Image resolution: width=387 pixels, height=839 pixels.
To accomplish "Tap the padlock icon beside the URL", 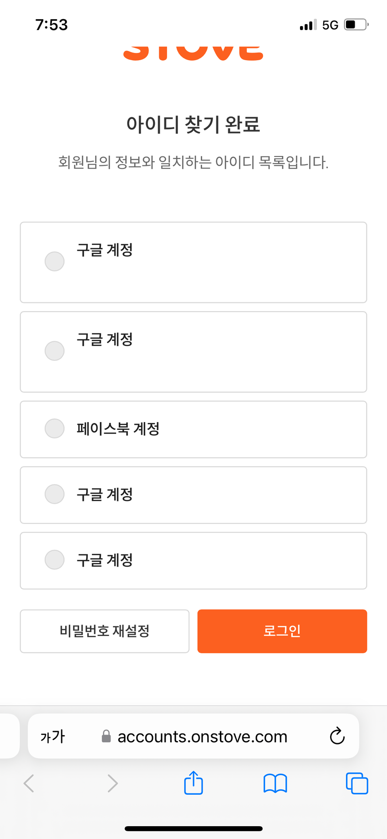I will (x=106, y=736).
